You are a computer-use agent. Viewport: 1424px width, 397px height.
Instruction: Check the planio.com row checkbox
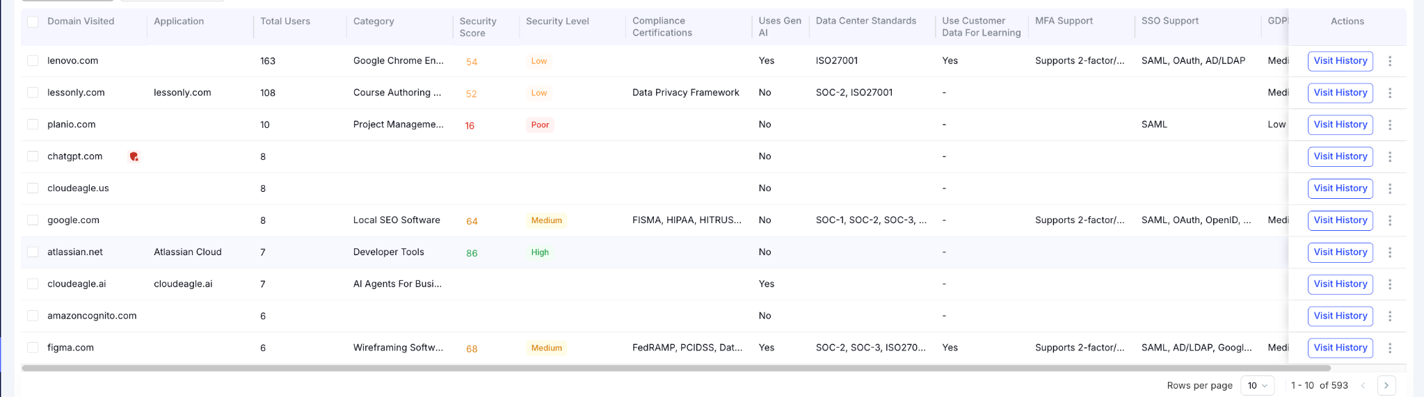point(33,124)
